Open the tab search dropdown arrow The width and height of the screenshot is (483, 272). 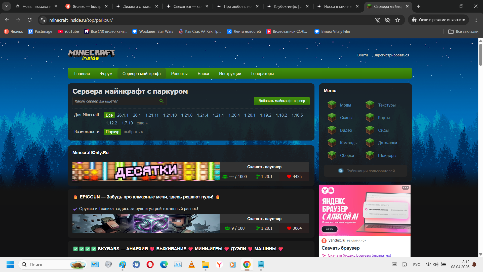7,6
